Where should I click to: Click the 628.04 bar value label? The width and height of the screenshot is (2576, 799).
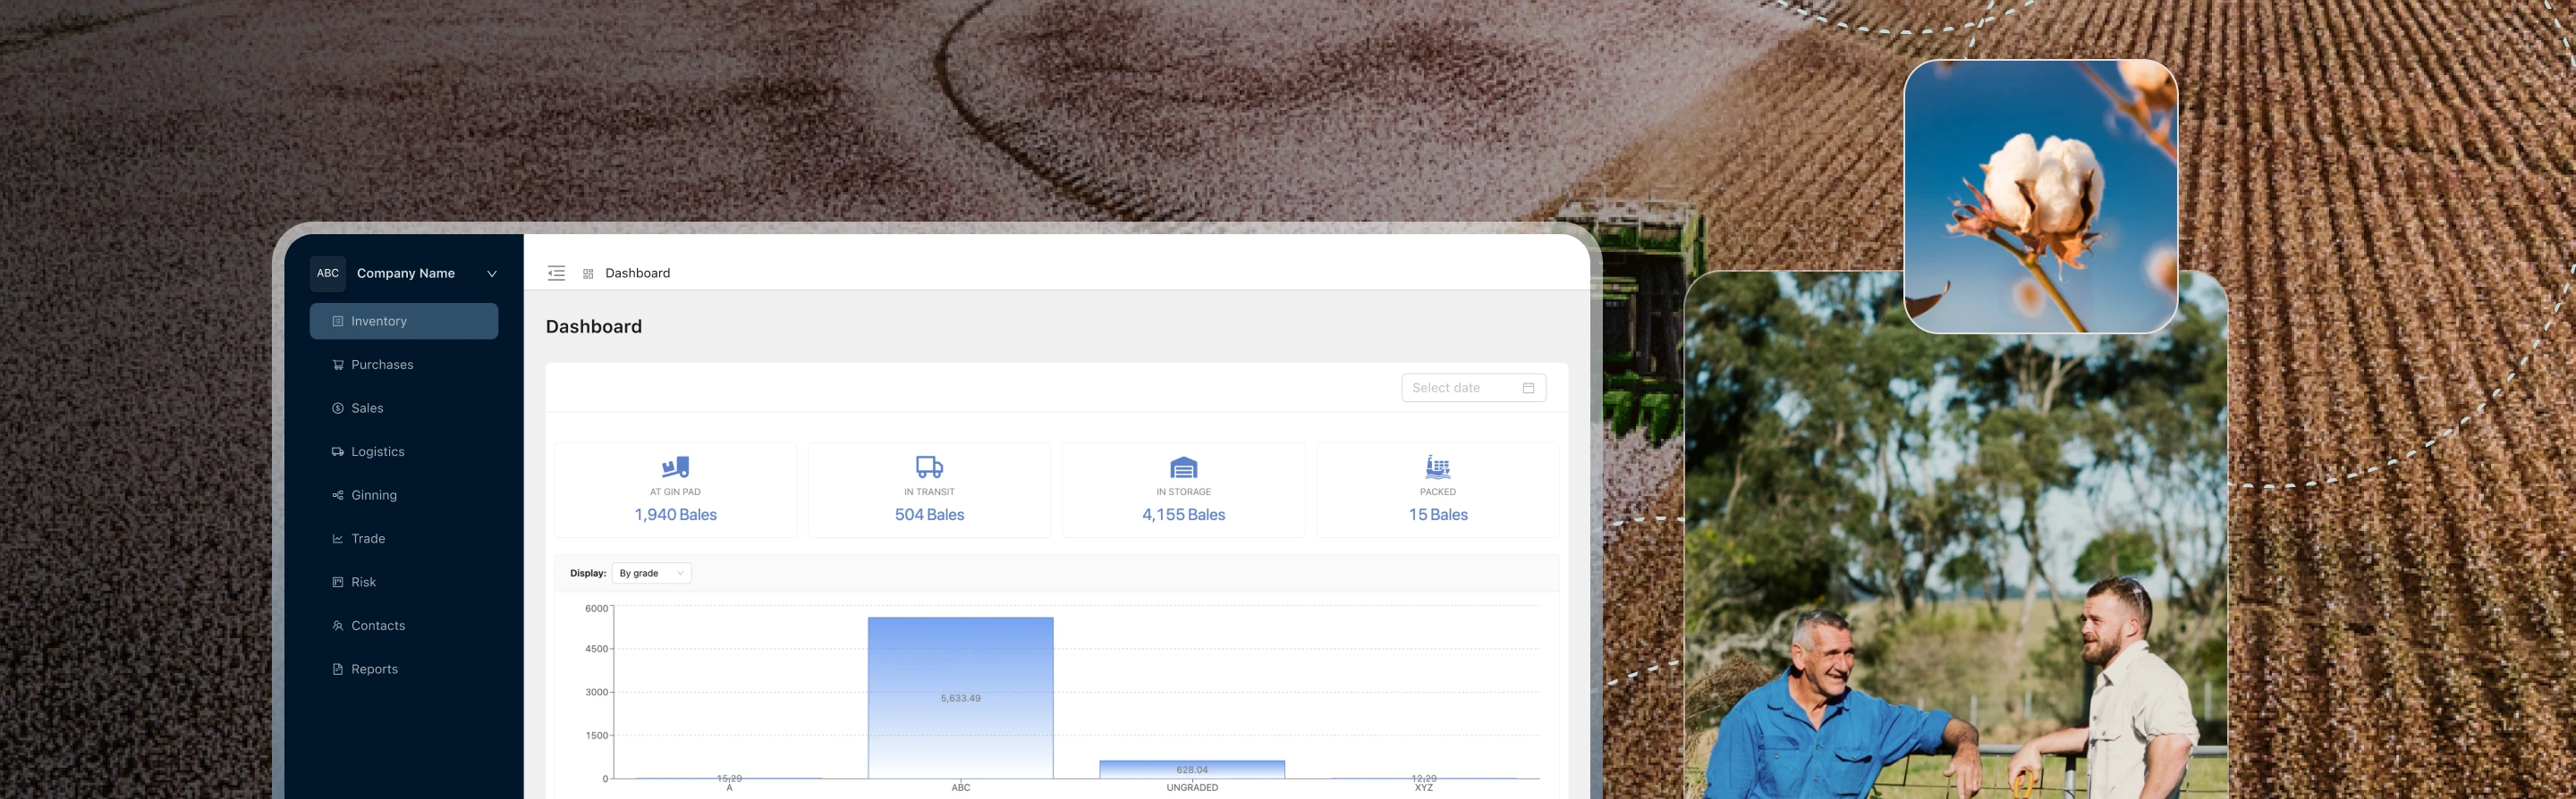(x=1192, y=770)
